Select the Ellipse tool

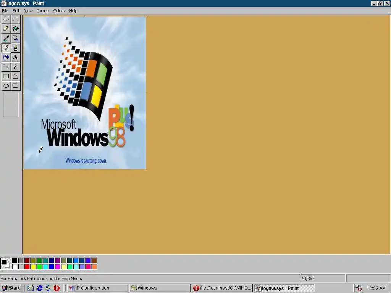[6, 86]
